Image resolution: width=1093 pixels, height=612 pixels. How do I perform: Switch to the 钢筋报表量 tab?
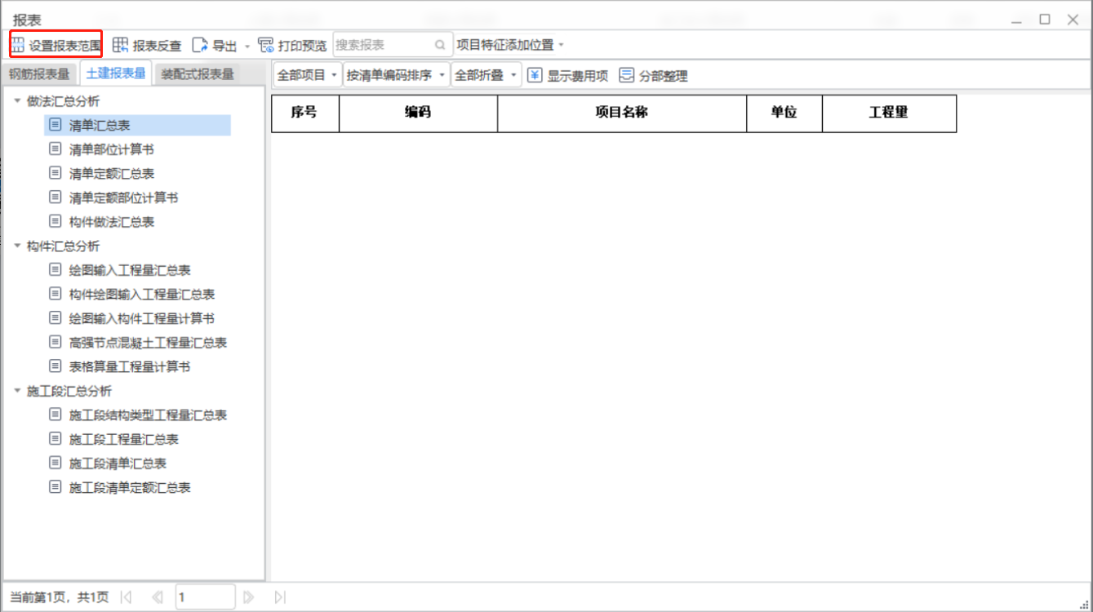(x=39, y=73)
